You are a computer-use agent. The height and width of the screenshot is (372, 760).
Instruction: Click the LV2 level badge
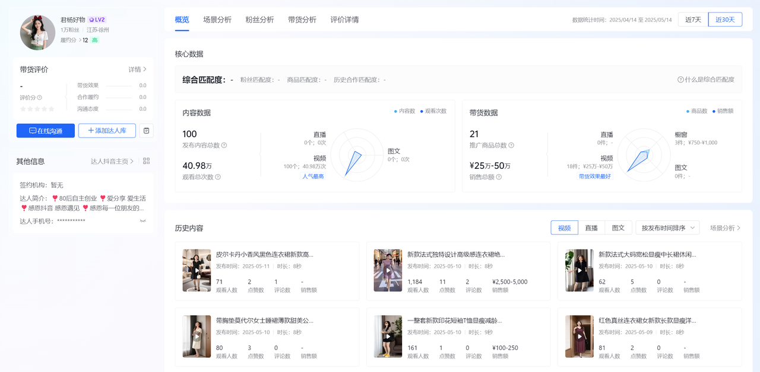[x=97, y=20]
